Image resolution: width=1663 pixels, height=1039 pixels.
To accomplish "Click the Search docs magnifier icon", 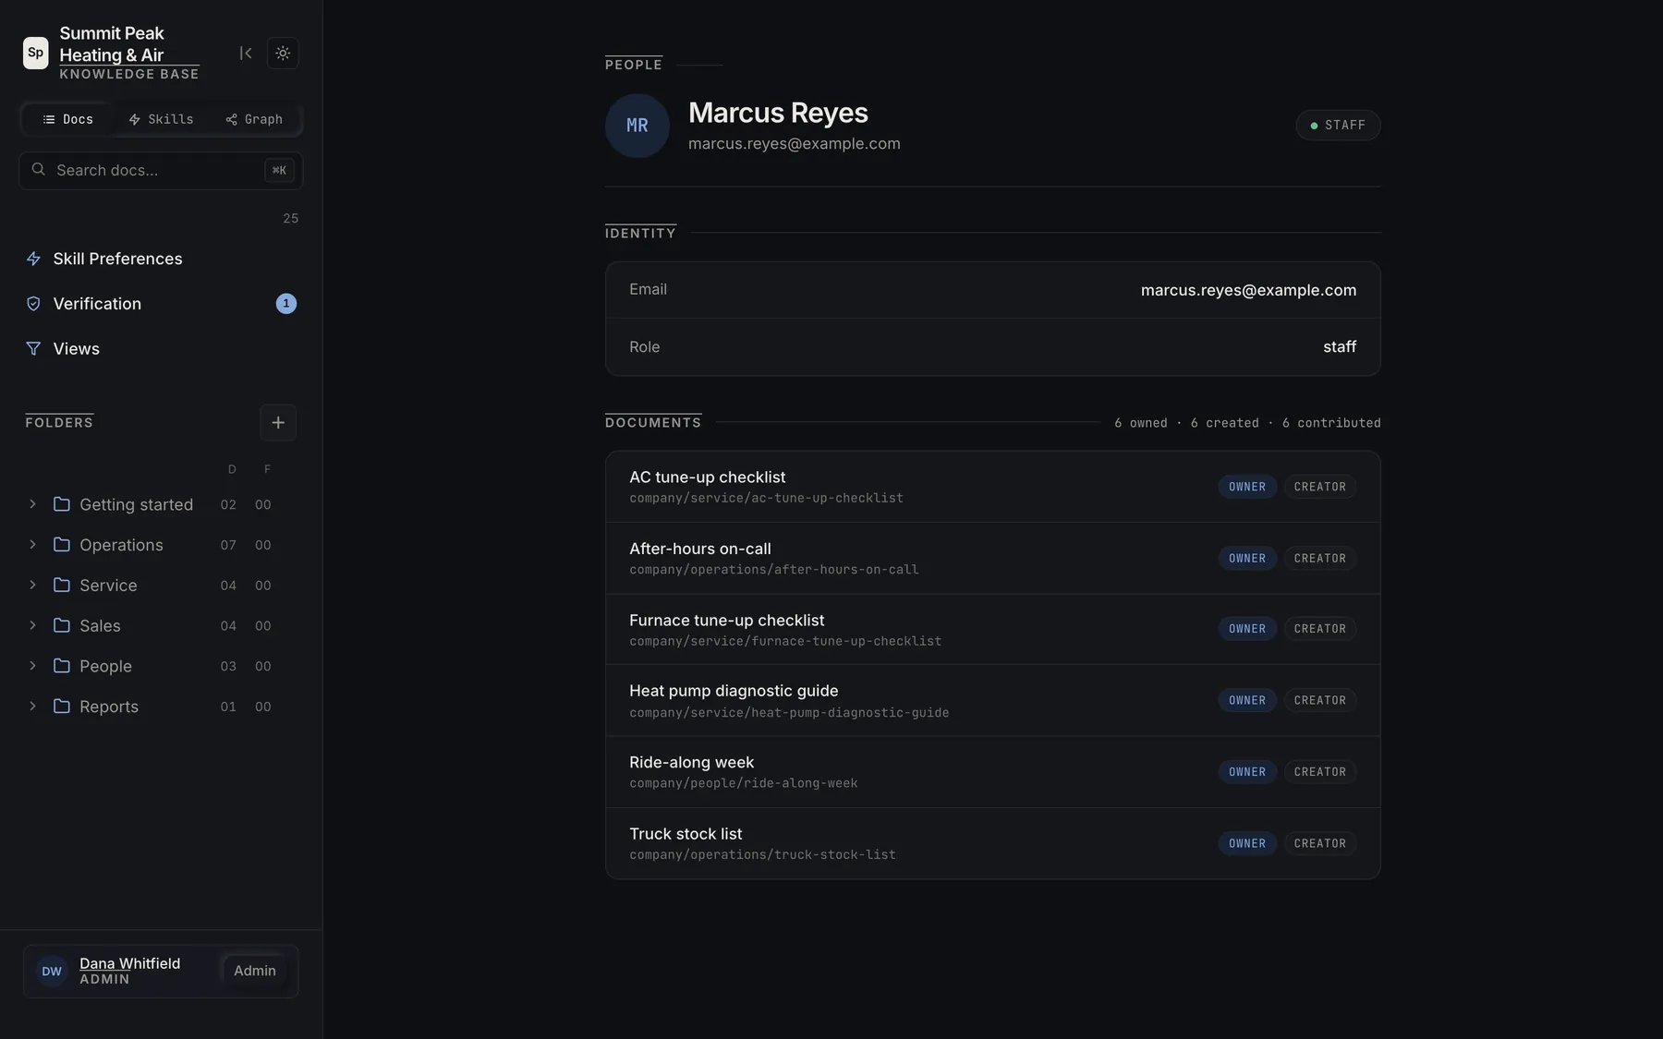I will click(38, 169).
